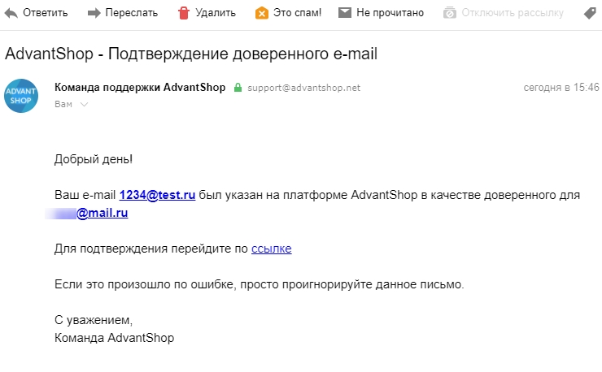Open the tag label icon
Image resolution: width=602 pixels, height=372 pixels.
click(591, 13)
